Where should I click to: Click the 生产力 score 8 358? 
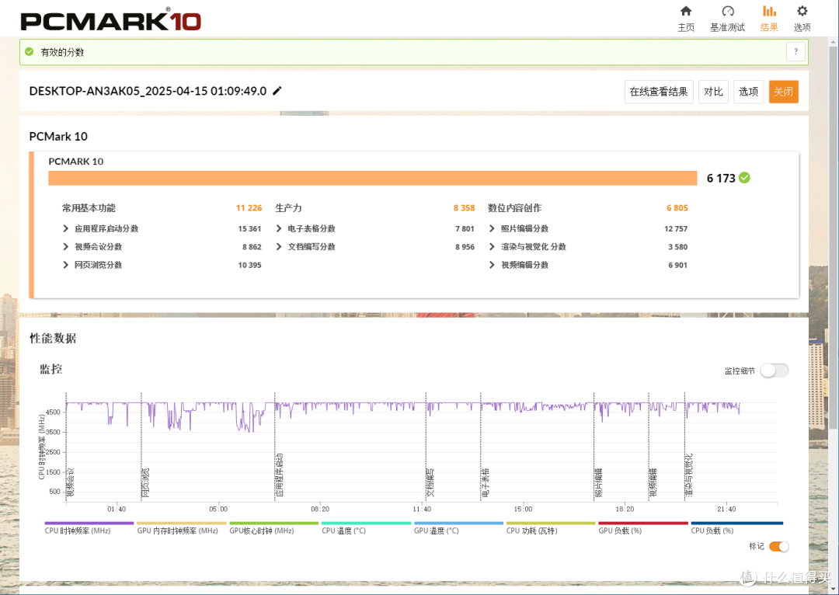coord(464,207)
